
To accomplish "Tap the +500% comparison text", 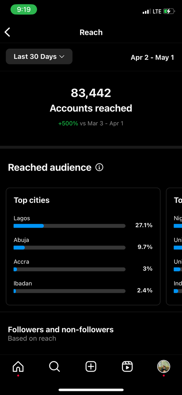I will 68,124.
